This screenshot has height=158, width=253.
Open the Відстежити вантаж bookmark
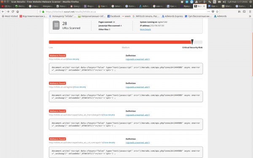coord(33,16)
